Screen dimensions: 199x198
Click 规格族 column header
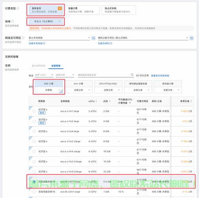point(42,101)
